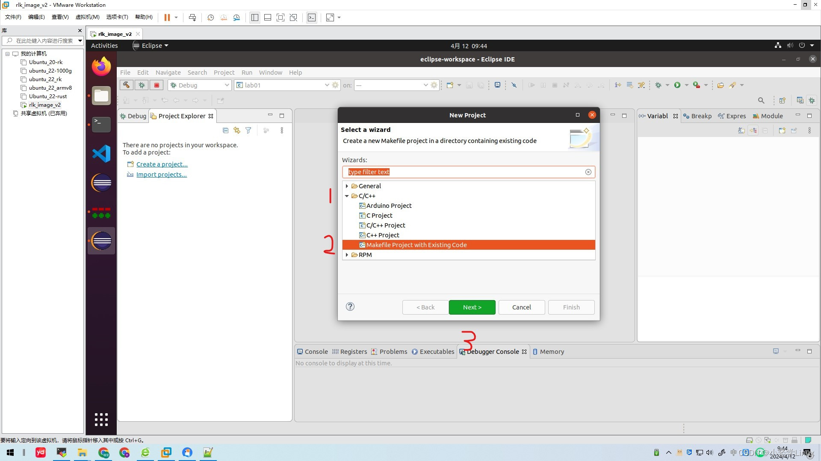821x461 pixels.
Task: Click the Build hammer icon in launch bar
Action: click(126, 85)
